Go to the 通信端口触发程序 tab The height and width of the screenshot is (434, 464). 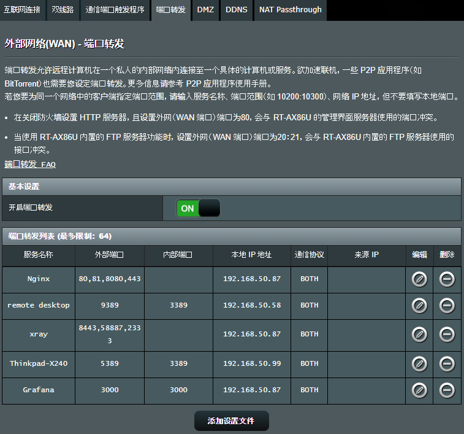(115, 10)
